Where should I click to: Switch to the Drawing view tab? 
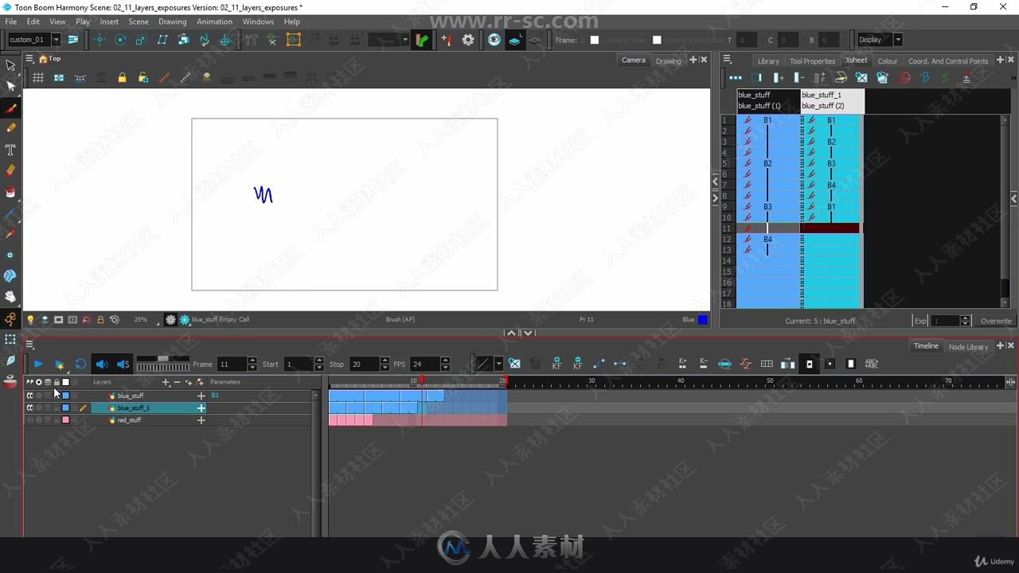pos(668,60)
